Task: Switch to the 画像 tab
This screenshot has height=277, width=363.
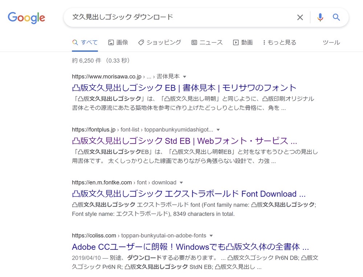Action: coord(118,42)
